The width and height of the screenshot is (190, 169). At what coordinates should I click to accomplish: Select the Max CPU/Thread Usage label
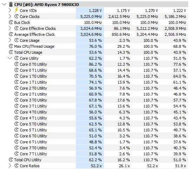point(34,46)
